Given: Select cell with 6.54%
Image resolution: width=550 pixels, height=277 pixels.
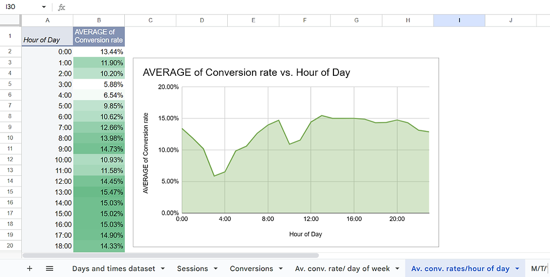Looking at the screenshot, I should 99,95.
